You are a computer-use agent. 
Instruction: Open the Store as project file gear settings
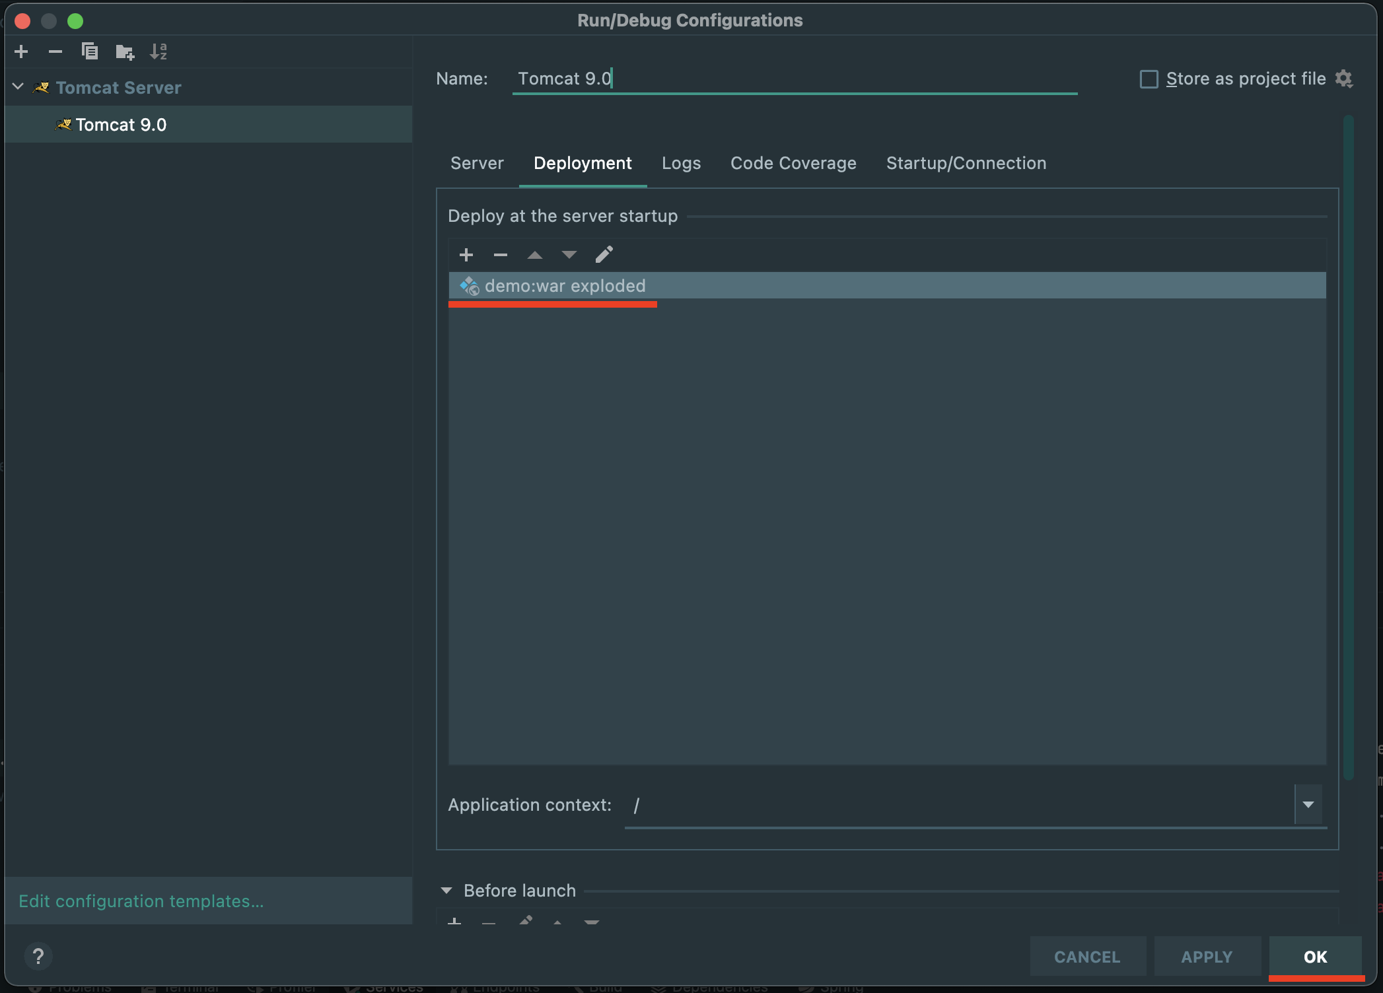pyautogui.click(x=1344, y=79)
